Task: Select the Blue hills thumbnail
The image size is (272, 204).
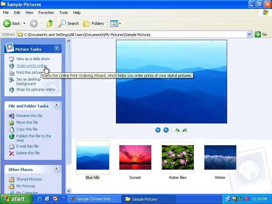Action: 93,157
